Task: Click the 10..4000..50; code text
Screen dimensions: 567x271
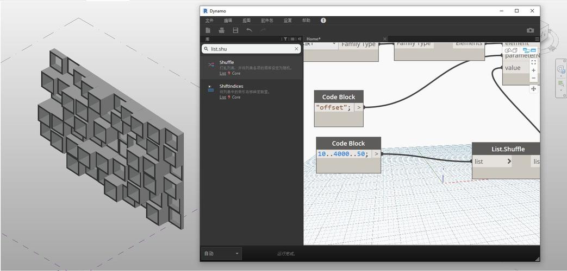Action: pyautogui.click(x=343, y=154)
